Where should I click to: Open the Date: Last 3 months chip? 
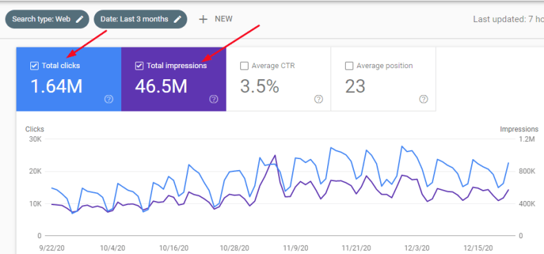click(140, 19)
